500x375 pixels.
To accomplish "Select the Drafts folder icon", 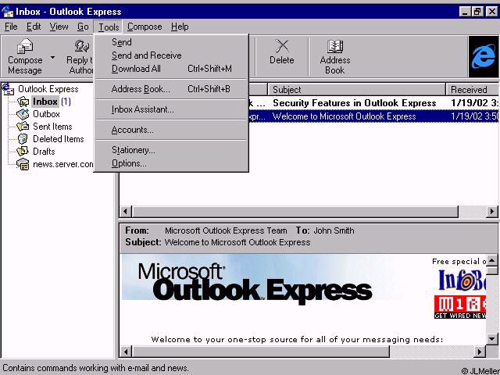I will point(23,152).
